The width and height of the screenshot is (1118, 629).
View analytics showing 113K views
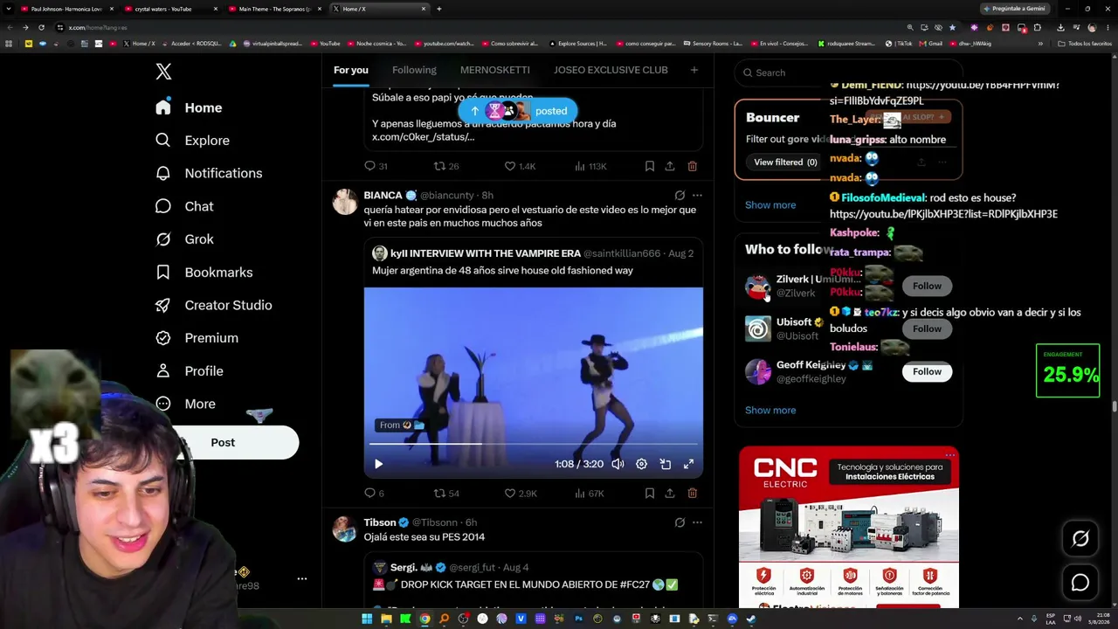click(590, 166)
